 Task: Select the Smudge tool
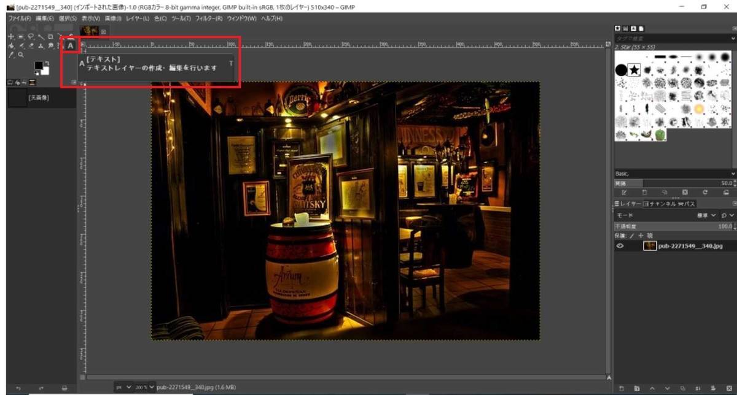click(x=50, y=45)
